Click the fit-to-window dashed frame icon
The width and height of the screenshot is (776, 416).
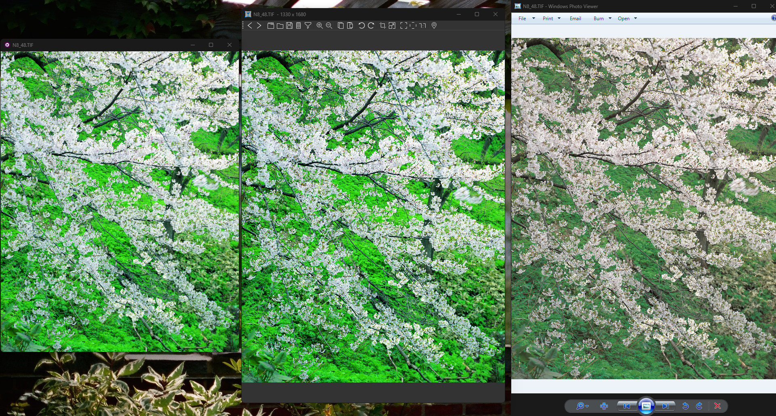coord(413,25)
